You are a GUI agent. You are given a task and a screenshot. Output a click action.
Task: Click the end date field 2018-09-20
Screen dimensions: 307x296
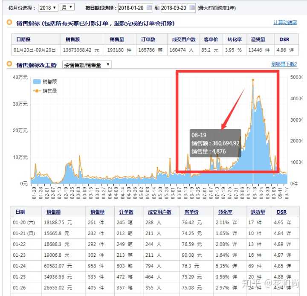(174, 8)
